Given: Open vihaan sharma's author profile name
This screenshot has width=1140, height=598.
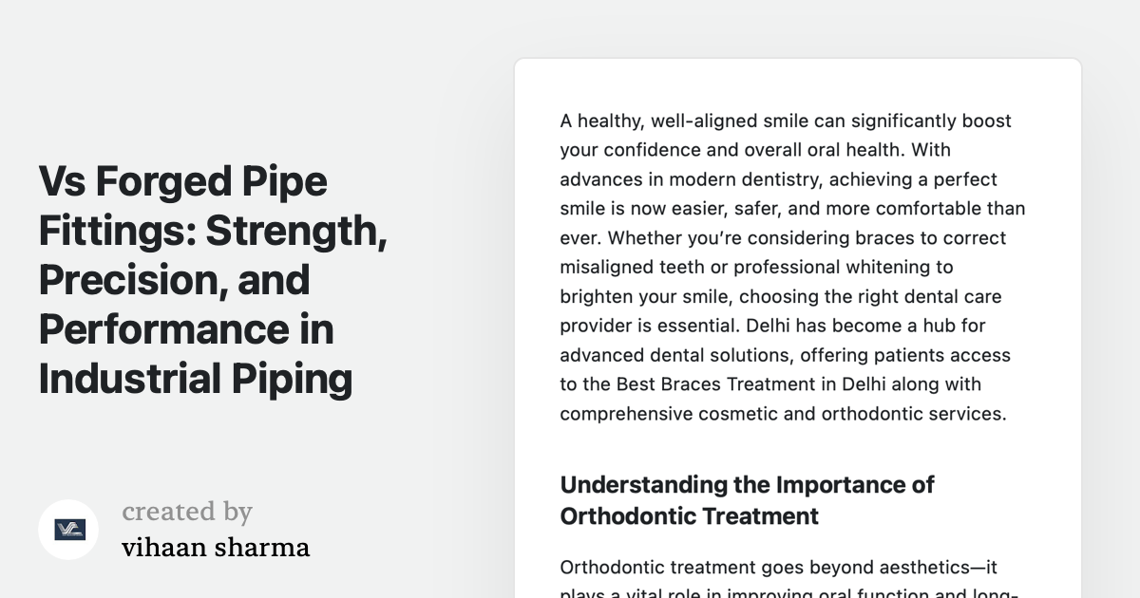Looking at the screenshot, I should [216, 548].
